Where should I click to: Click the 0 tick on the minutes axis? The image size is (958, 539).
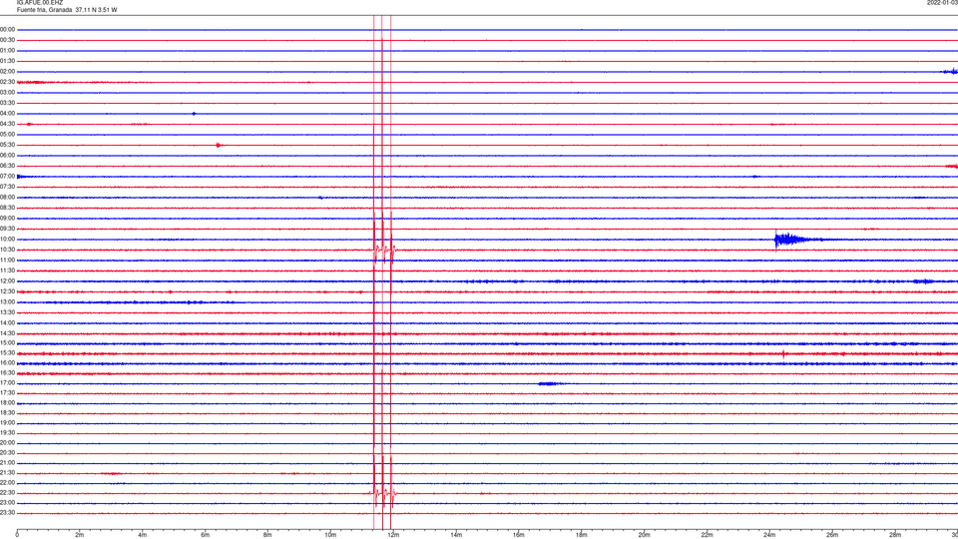[x=17, y=535]
